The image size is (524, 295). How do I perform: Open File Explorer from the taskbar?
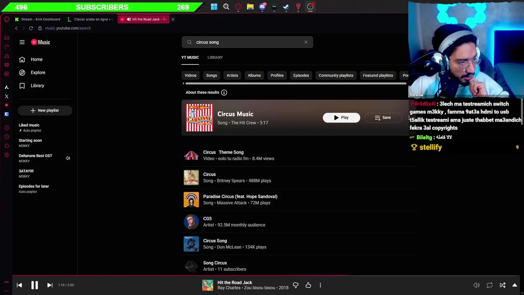(x=250, y=7)
